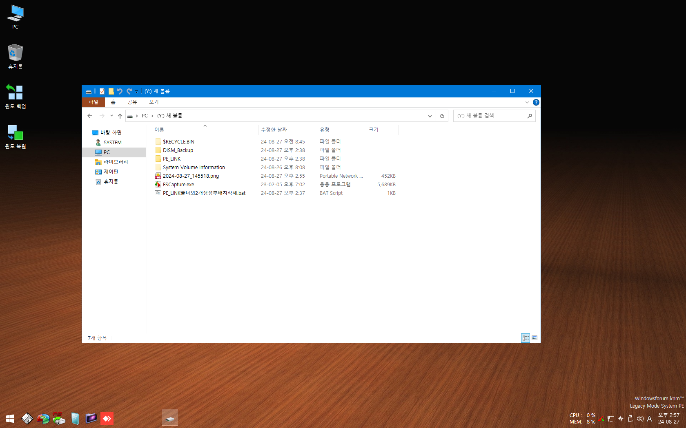The width and height of the screenshot is (686, 428).
Task: Open the 파일 menu tab
Action: click(94, 102)
